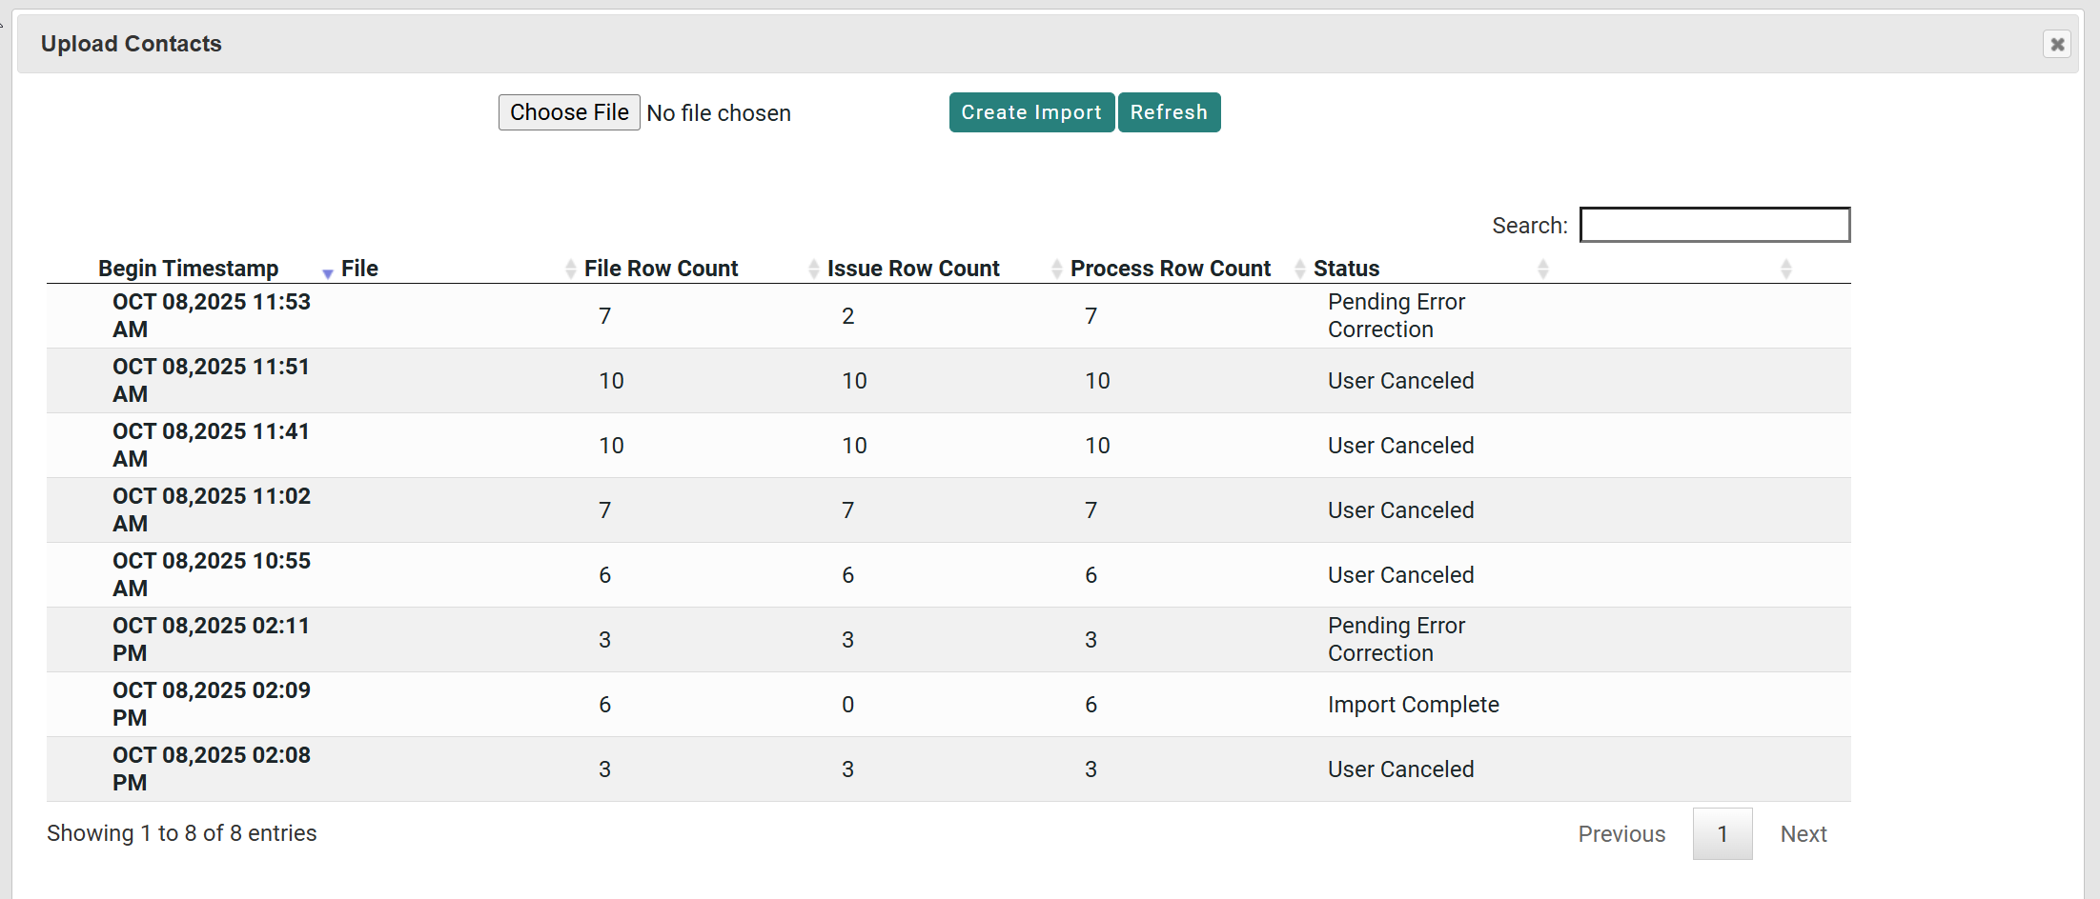
Task: Click the File Row Count sort icon
Action: click(813, 270)
